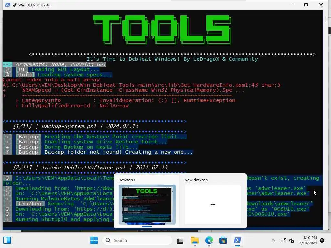331x248 pixels.
Task: Click the muted volume tray icon
Action: pyautogui.click(x=292, y=240)
